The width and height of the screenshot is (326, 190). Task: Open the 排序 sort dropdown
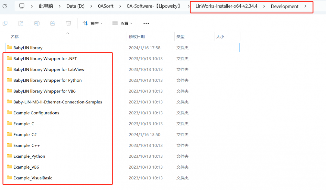[x=93, y=23]
